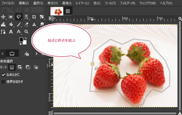Uncheck the なめらかに antialiasing checkbox
This screenshot has height=115, width=182.
(3, 75)
